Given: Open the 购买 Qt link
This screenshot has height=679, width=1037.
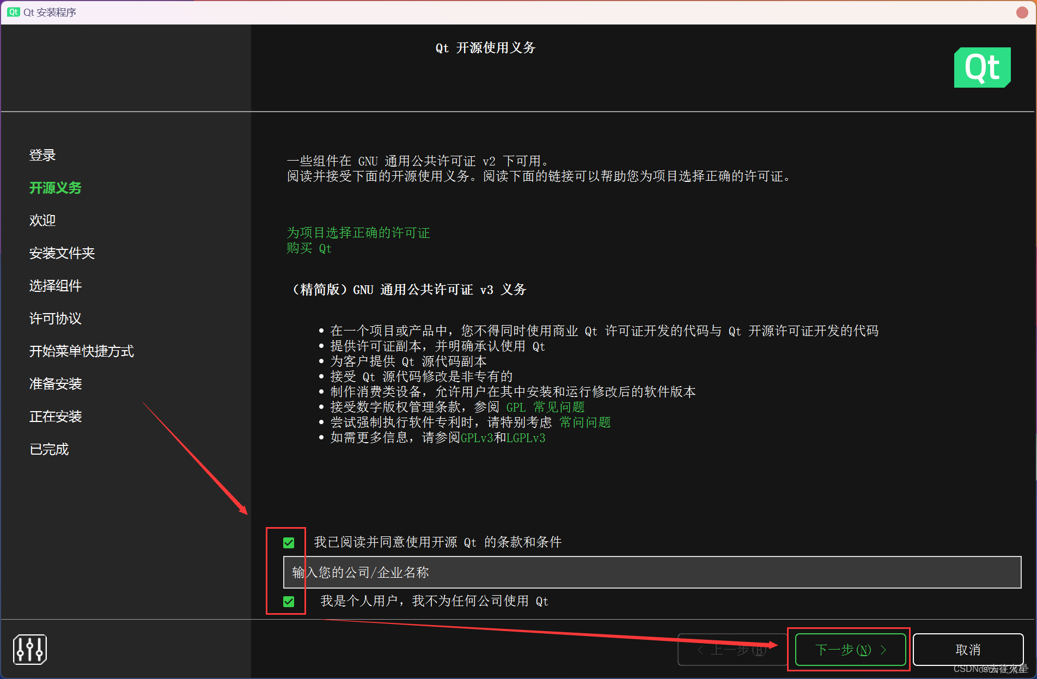Looking at the screenshot, I should click(x=309, y=248).
